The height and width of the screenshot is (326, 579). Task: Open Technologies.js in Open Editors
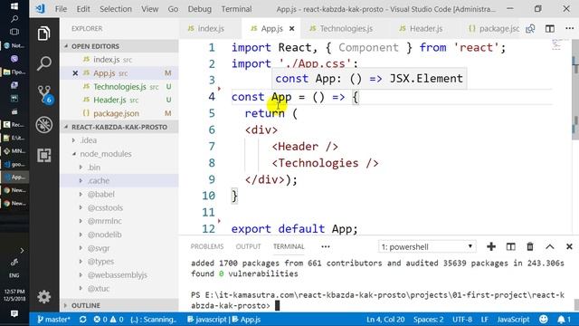click(x=119, y=87)
